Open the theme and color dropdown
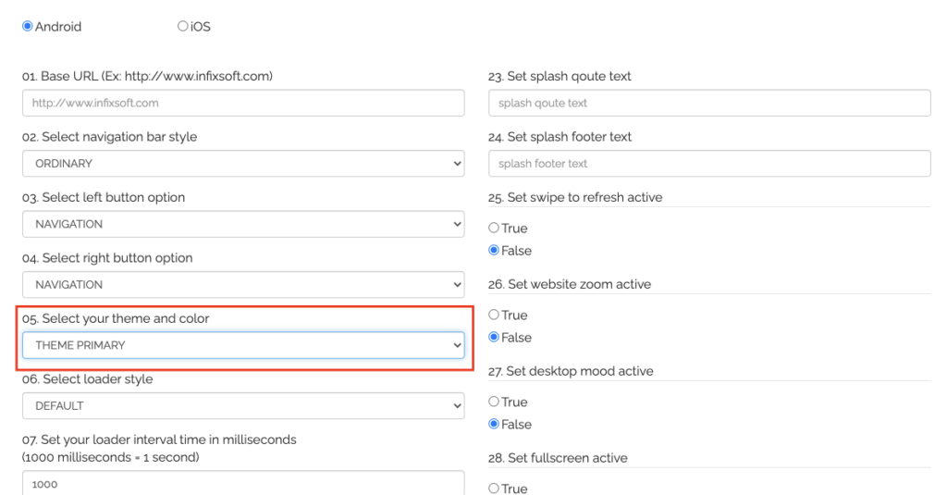The height and width of the screenshot is (495, 947). coord(243,345)
